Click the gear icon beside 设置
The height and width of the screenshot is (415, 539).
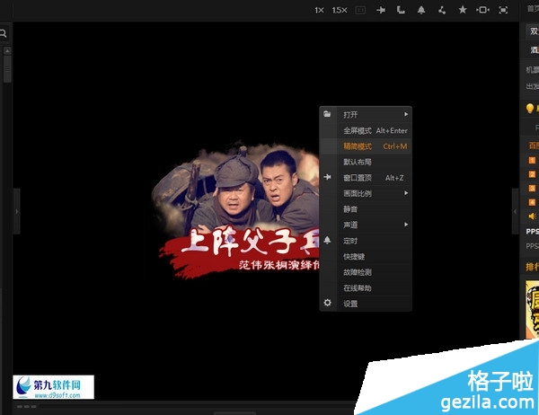click(327, 303)
